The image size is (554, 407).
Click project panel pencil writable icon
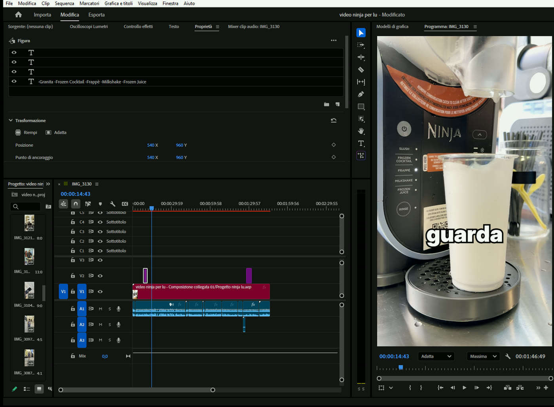[15, 389]
